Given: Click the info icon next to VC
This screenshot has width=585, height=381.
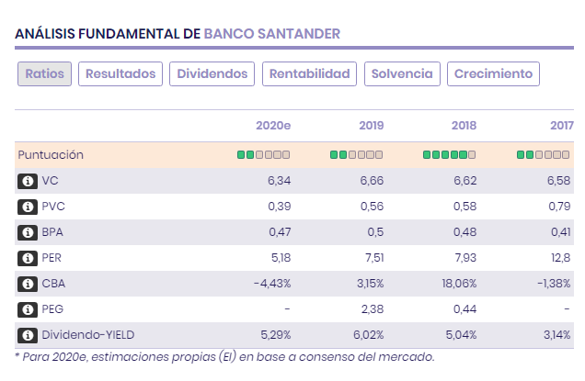Looking at the screenshot, I should coord(27,181).
